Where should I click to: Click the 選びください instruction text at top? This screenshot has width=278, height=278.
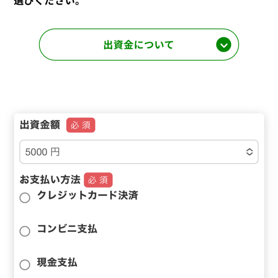(47, 2)
